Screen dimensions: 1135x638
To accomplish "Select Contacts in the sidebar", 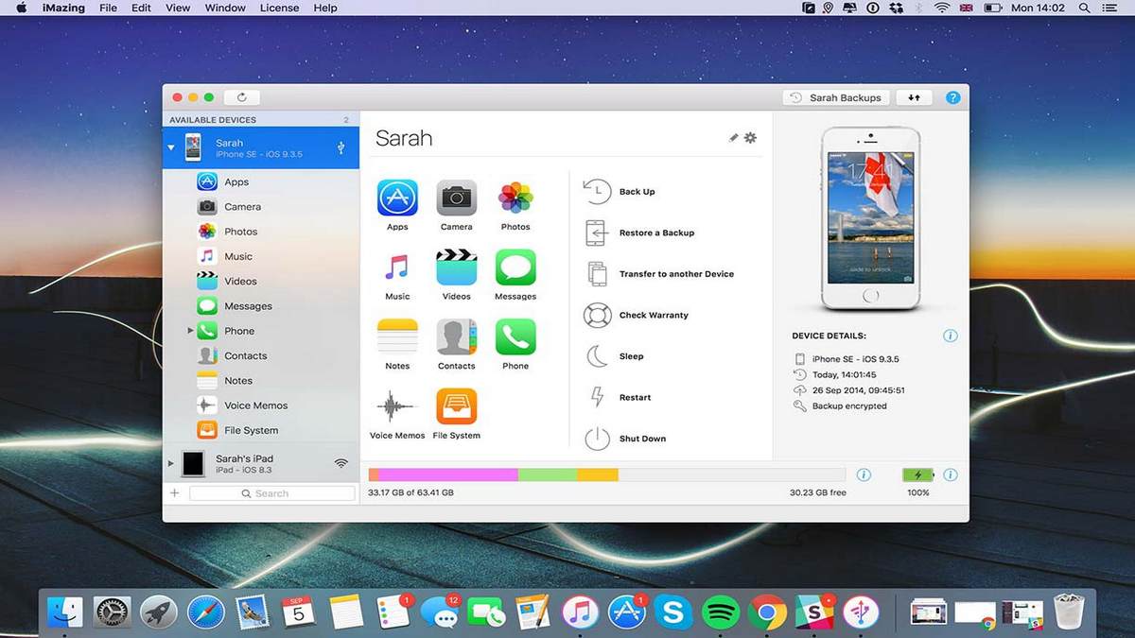I will tap(246, 355).
